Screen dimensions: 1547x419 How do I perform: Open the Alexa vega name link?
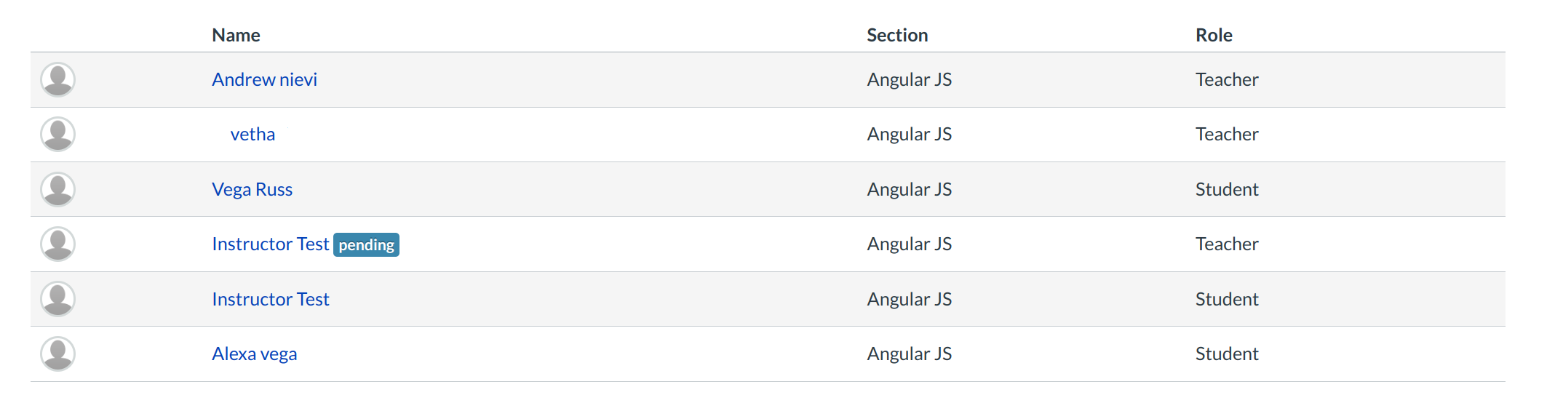pos(254,354)
